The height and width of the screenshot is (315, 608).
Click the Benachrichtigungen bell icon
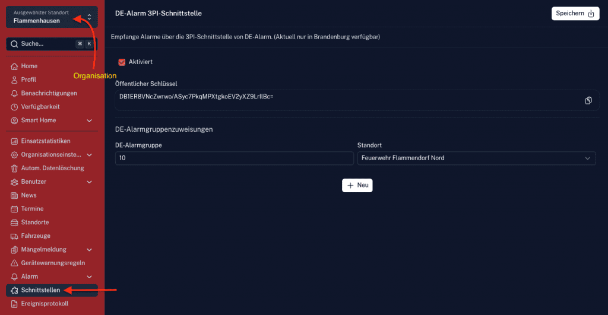click(15, 93)
